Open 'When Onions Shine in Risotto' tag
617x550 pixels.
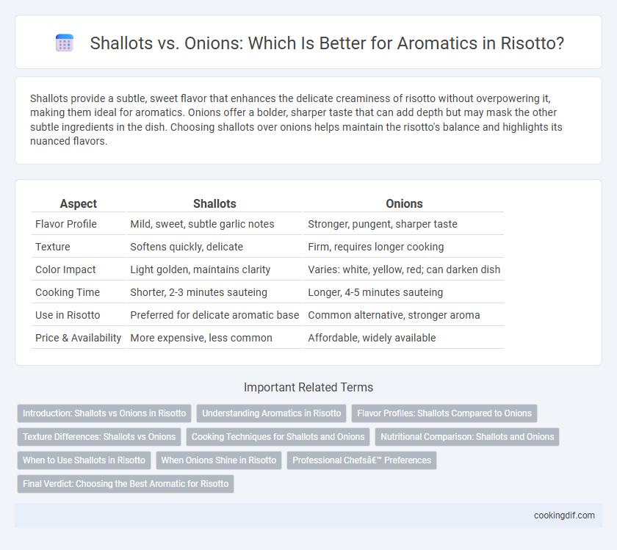tap(219, 460)
